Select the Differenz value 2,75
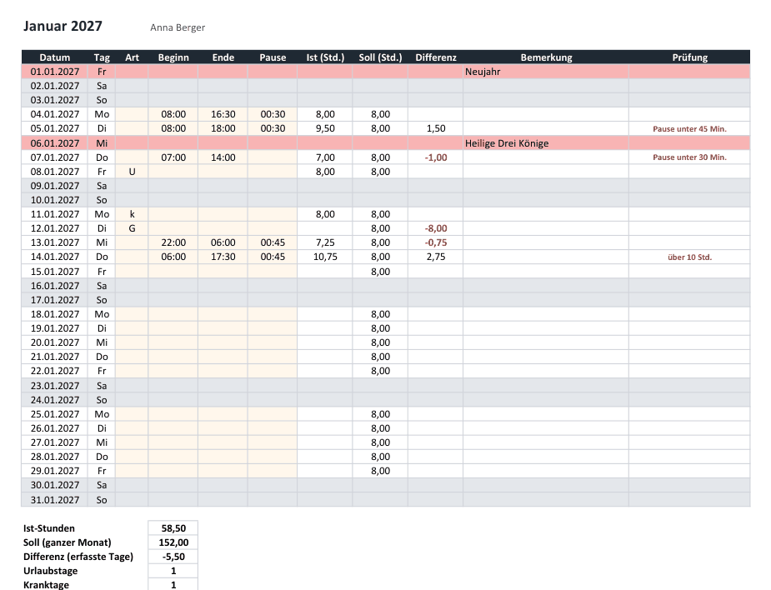The image size is (771, 590). [x=436, y=257]
